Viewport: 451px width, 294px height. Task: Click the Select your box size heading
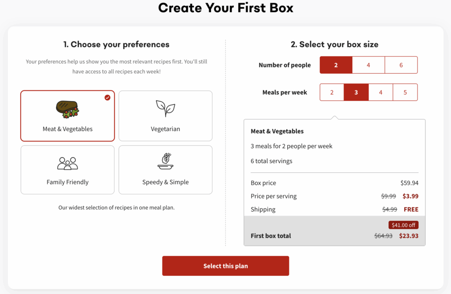click(335, 45)
